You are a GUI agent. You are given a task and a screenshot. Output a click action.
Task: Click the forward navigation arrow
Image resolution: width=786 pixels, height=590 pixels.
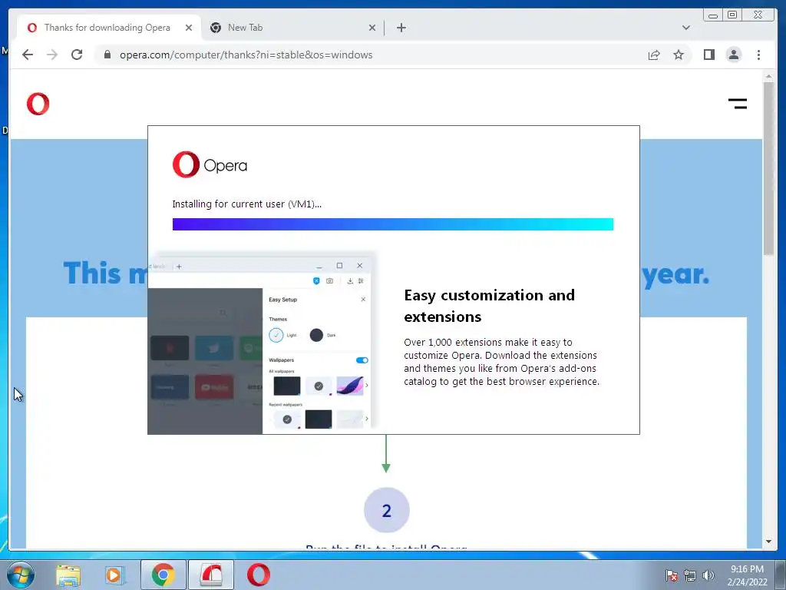(x=52, y=55)
